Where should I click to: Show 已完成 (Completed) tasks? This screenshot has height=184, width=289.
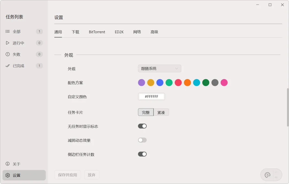24,66
